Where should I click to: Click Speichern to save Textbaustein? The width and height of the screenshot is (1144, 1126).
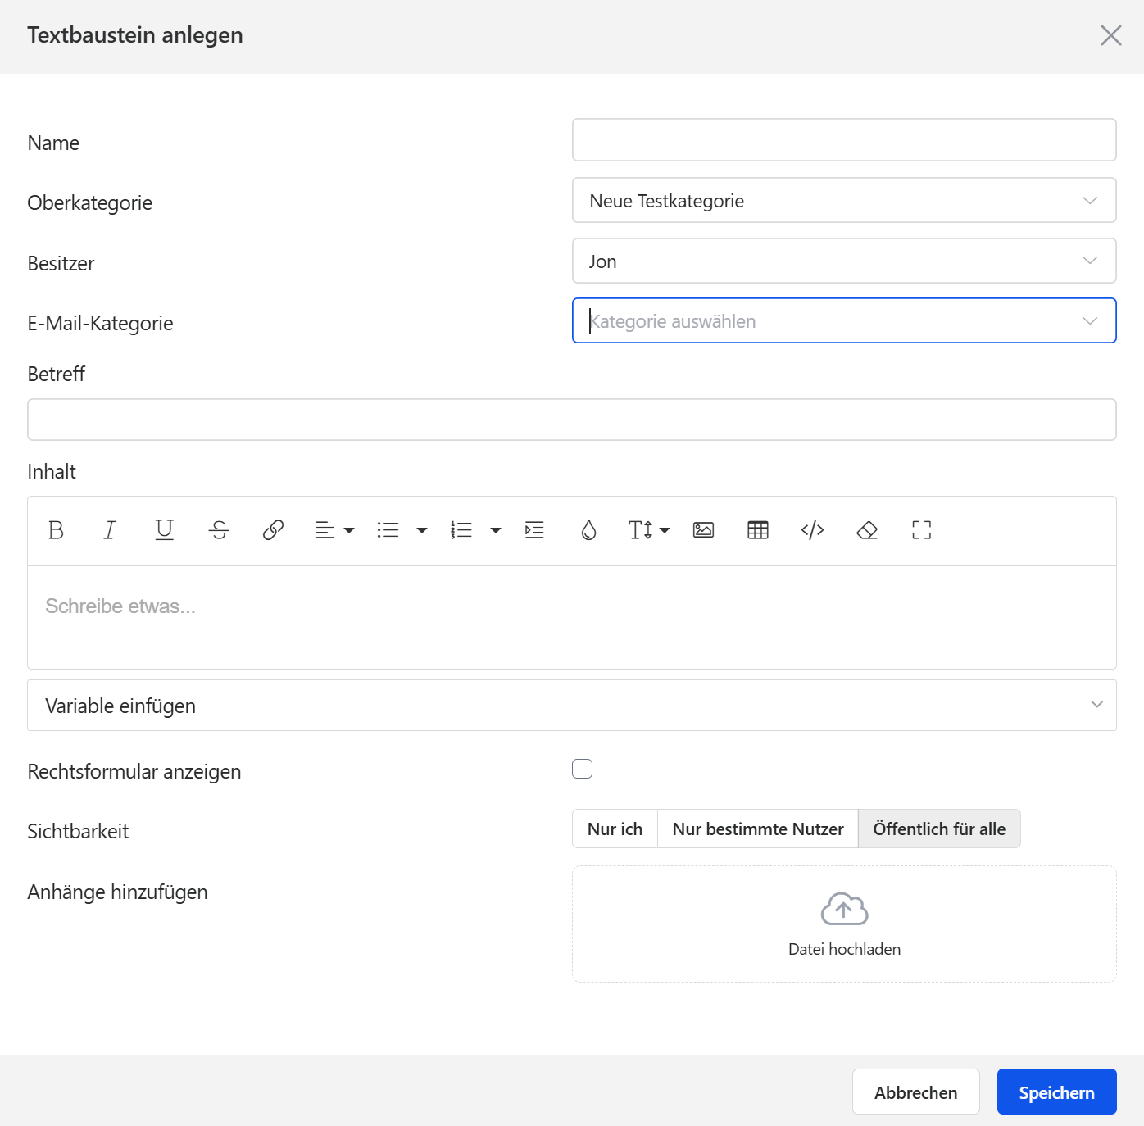(1056, 1092)
